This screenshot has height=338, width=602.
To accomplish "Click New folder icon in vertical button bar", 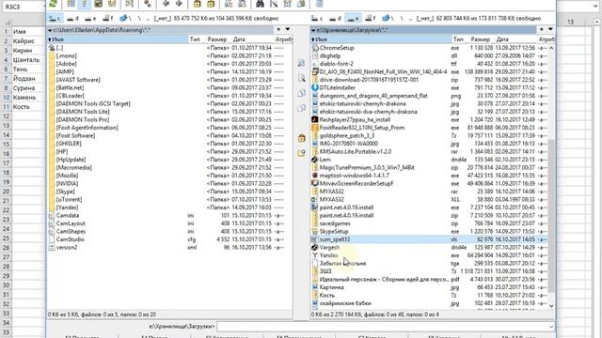I will [301, 153].
